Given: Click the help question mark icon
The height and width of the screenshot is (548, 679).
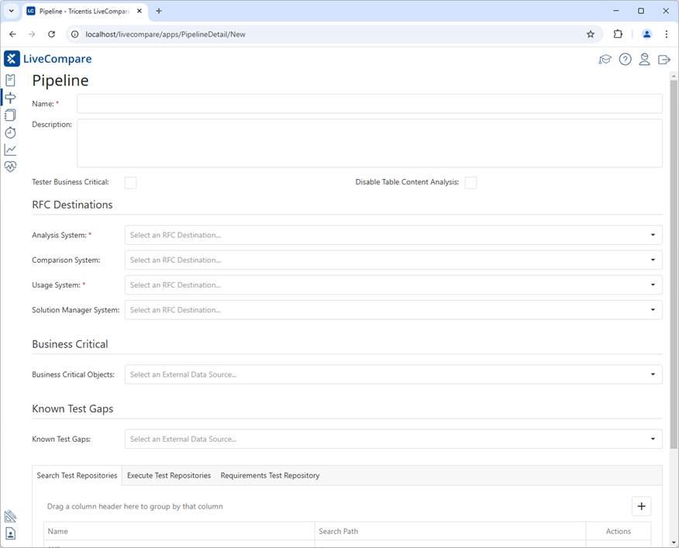Looking at the screenshot, I should click(x=626, y=59).
